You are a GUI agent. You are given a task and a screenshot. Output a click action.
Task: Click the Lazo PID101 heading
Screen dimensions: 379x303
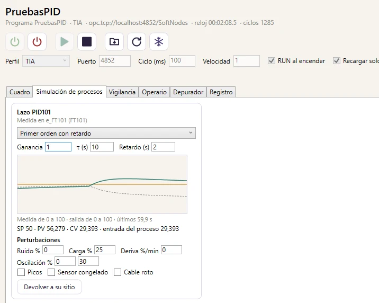34,112
